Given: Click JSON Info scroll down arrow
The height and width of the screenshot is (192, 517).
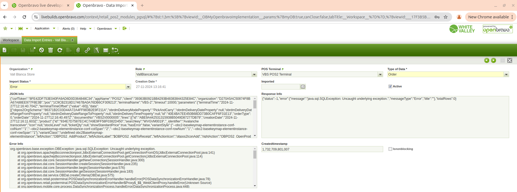Looking at the screenshot, I should pos(255,136).
